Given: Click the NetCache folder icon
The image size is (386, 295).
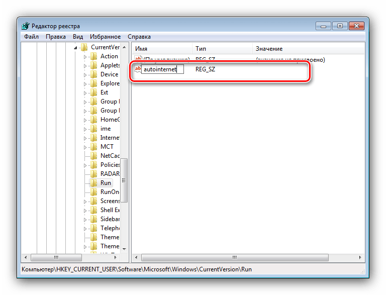Looking at the screenshot, I should (93, 156).
